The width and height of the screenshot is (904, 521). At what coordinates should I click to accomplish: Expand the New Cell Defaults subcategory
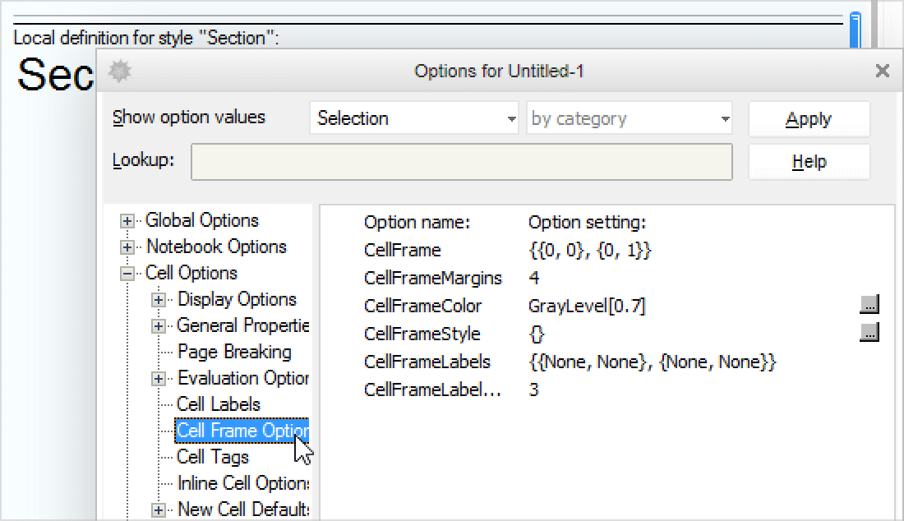[159, 510]
